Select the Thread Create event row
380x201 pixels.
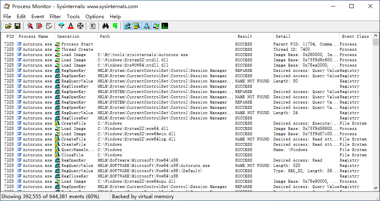187,50
